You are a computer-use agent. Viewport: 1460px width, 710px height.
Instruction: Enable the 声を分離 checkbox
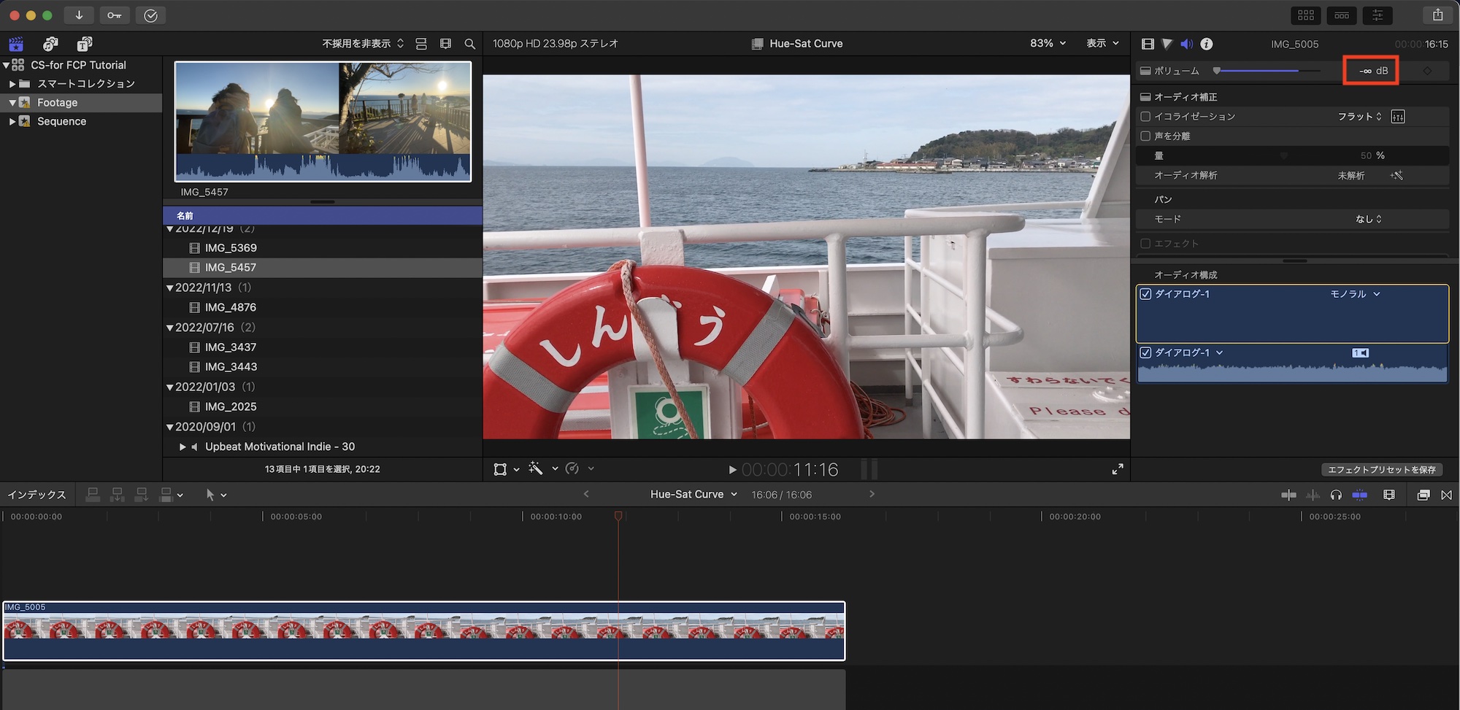[1145, 136]
